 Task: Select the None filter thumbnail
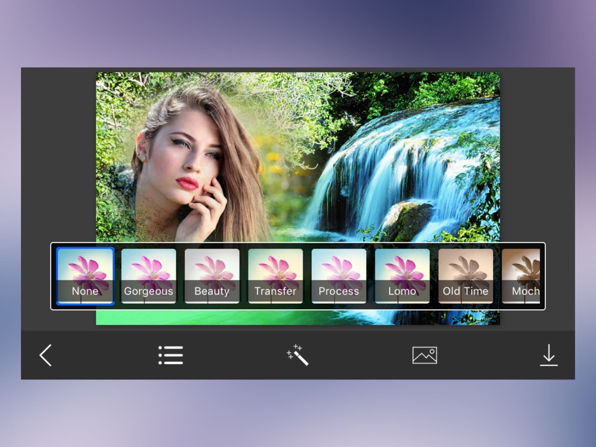pos(85,276)
